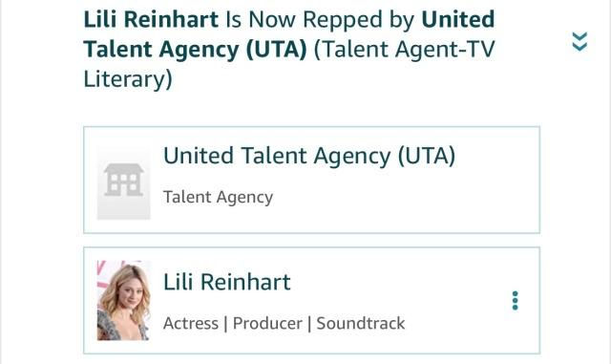Click '(UTA)' in the agency card title
Viewport: 611px width, 364px height.
tap(427, 156)
